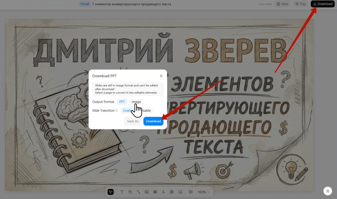Open the components grid icon
This screenshot has width=337, height=199.
(172, 192)
